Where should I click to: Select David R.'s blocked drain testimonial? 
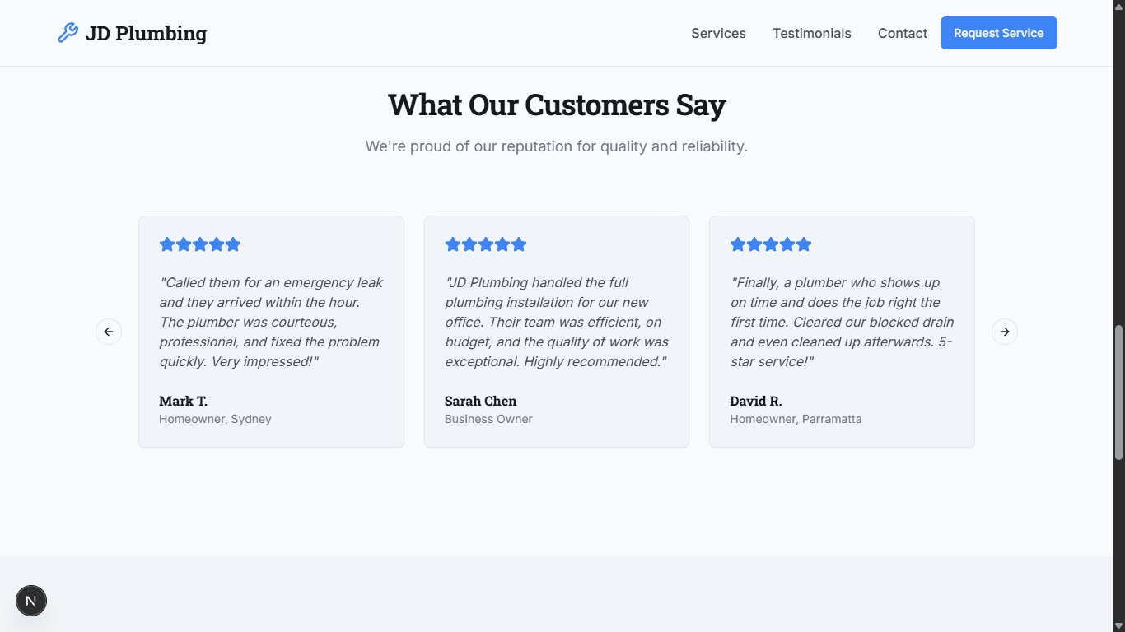tap(842, 332)
